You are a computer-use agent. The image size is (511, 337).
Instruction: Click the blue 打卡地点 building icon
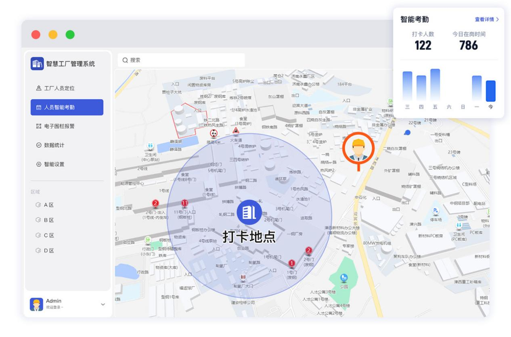click(x=249, y=212)
